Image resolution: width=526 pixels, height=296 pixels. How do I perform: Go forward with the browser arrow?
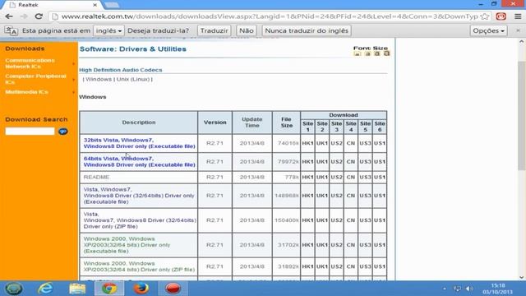pyautogui.click(x=24, y=16)
